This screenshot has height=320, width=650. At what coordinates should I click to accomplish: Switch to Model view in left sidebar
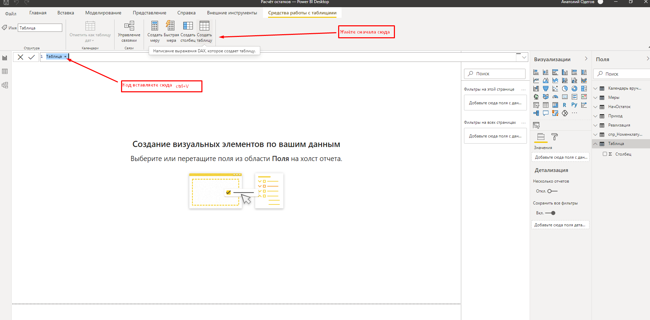[x=5, y=85]
